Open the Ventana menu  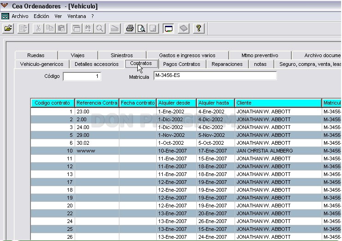coord(77,16)
